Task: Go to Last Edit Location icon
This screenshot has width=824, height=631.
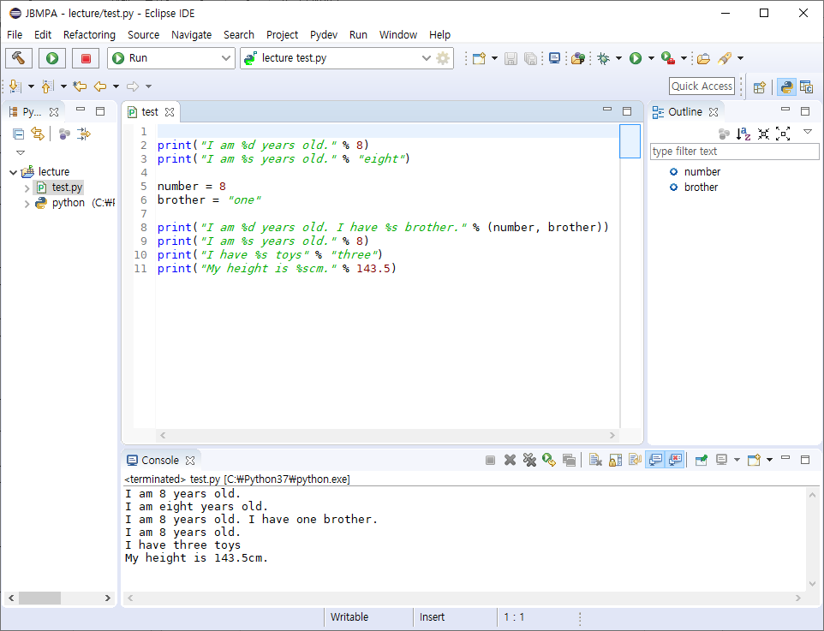Action: point(80,86)
